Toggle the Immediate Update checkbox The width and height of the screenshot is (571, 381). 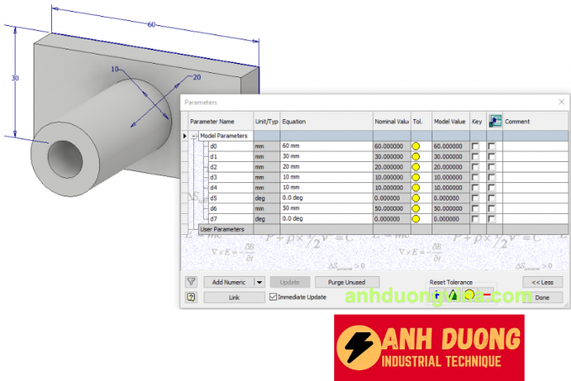(273, 297)
